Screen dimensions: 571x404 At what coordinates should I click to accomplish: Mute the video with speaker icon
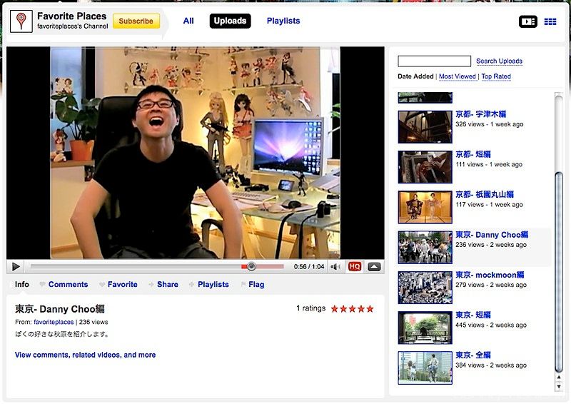[335, 267]
